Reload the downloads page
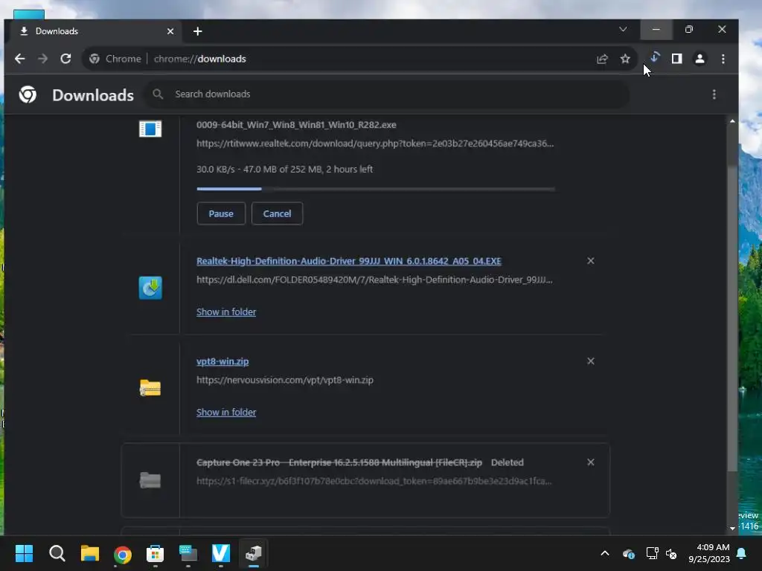This screenshot has height=571, width=762. pos(65,59)
